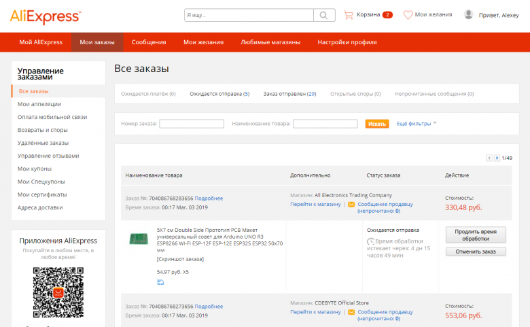This screenshot has height=327, width=530.
Task: Click envelope icon for CDEBYTE store
Action: point(351,312)
